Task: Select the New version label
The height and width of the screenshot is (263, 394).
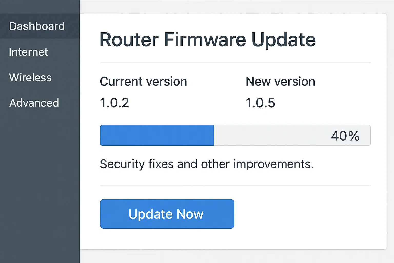Action: [x=280, y=81]
